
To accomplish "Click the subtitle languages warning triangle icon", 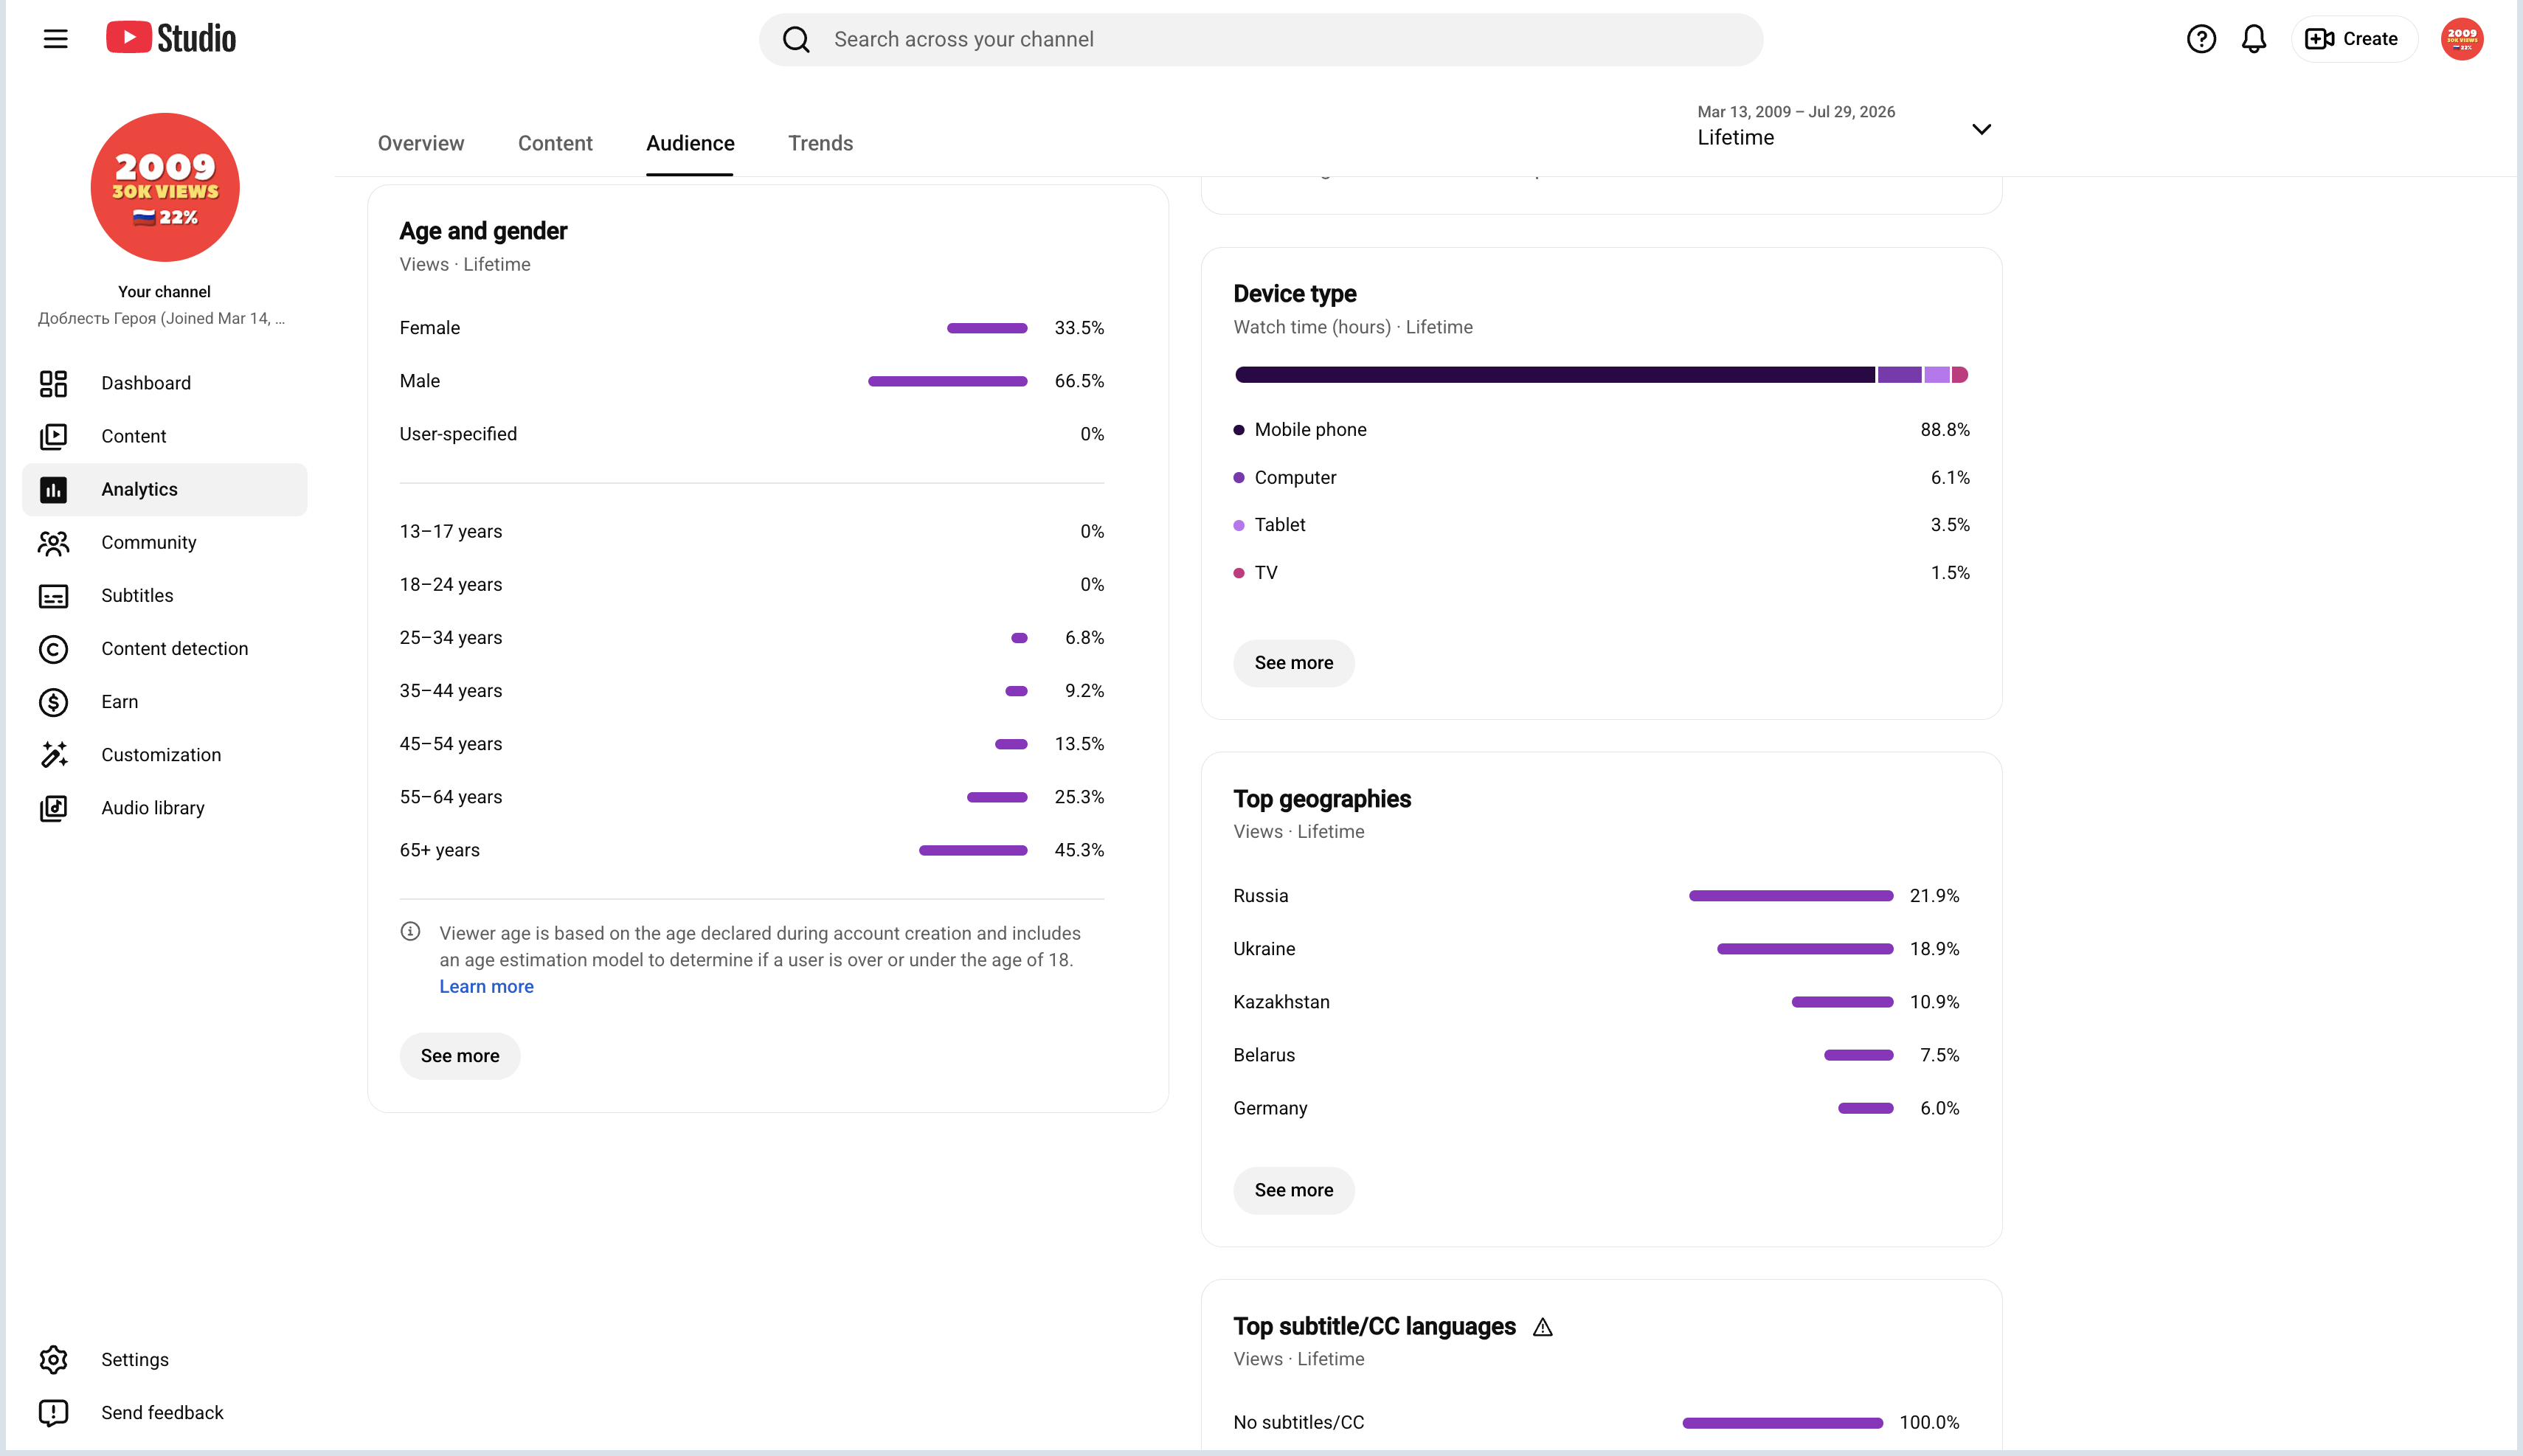I will point(1543,1327).
